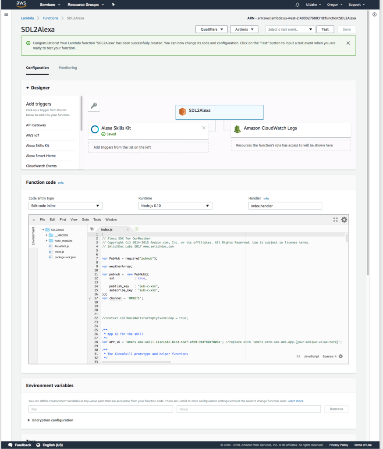Go to Functions breadcrumb link
The height and width of the screenshot is (449, 383).
tap(50, 18)
